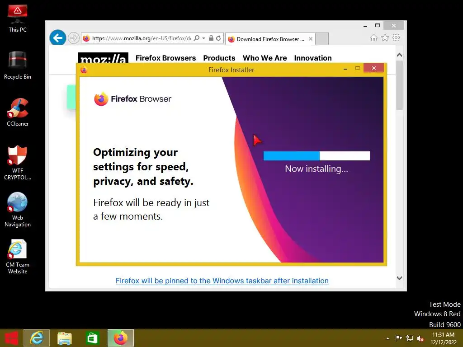This screenshot has width=463, height=347.
Task: Click the 'Now installing...' status text
Action: click(x=317, y=169)
